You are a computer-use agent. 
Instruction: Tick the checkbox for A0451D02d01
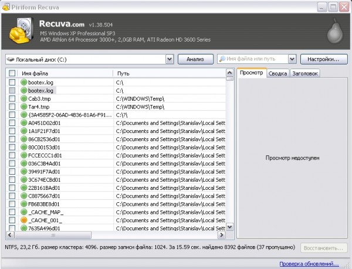pyautogui.click(x=12, y=123)
